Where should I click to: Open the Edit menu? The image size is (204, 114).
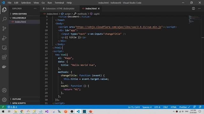coord(16,3)
